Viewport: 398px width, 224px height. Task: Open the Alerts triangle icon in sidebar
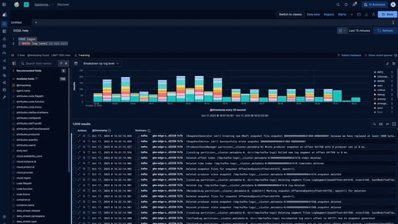pos(4,39)
